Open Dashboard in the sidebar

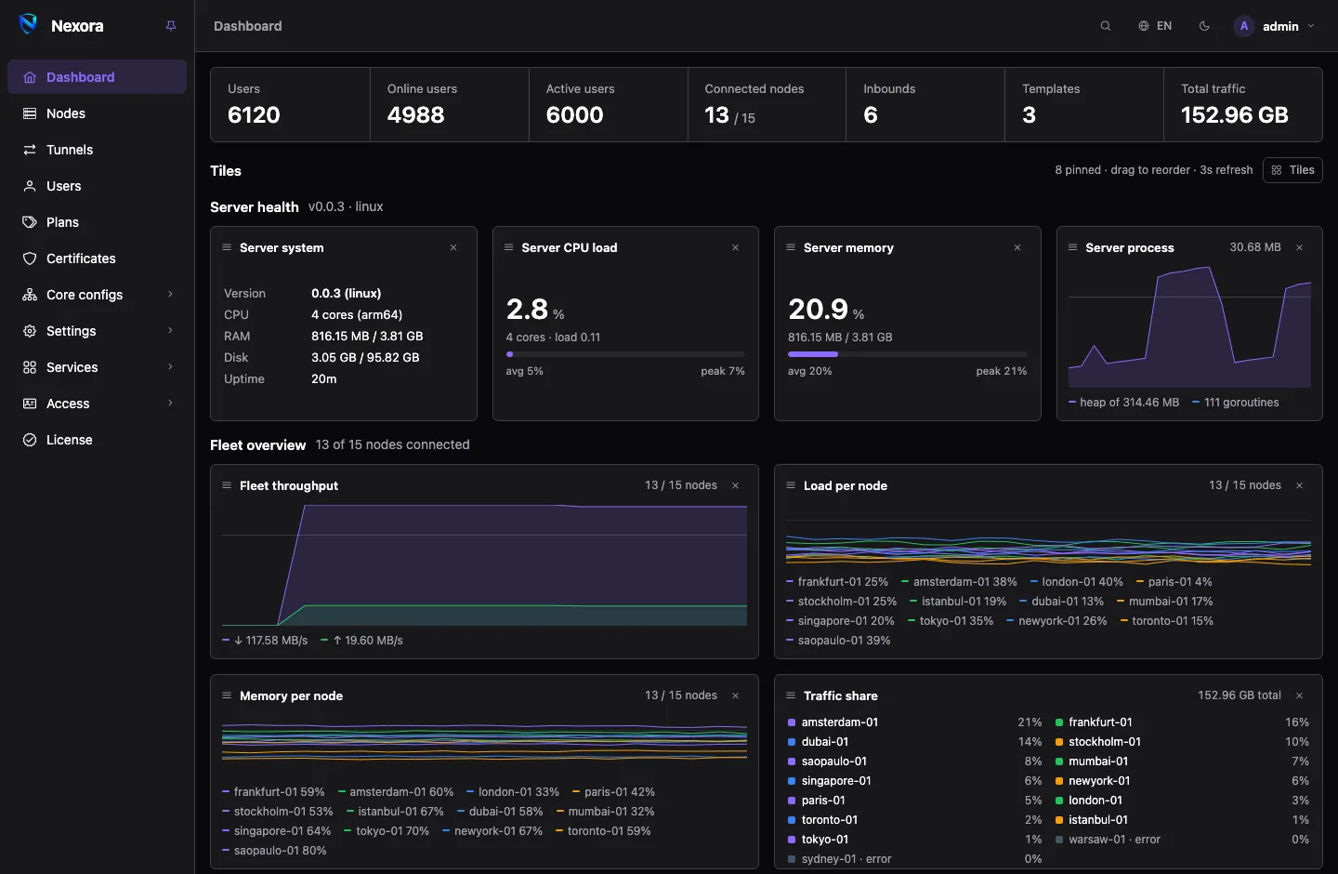[x=97, y=77]
